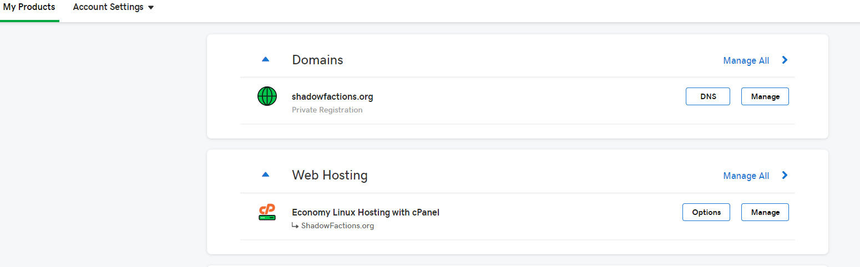Click the Web Hosting section heading
The width and height of the screenshot is (860, 267).
(x=330, y=175)
